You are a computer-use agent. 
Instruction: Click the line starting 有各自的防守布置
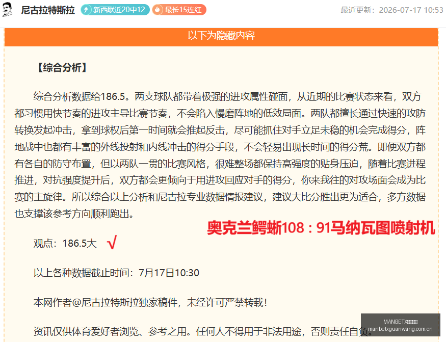(x=220, y=164)
